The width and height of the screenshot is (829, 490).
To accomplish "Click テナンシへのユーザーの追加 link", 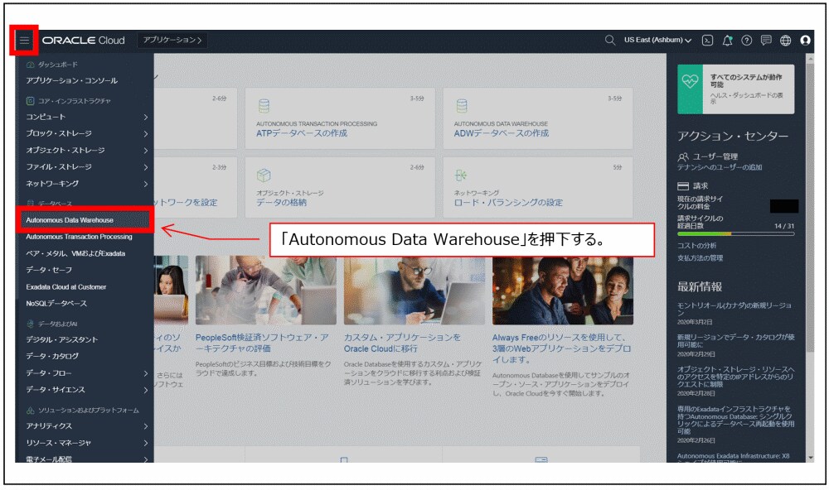I will 720,167.
